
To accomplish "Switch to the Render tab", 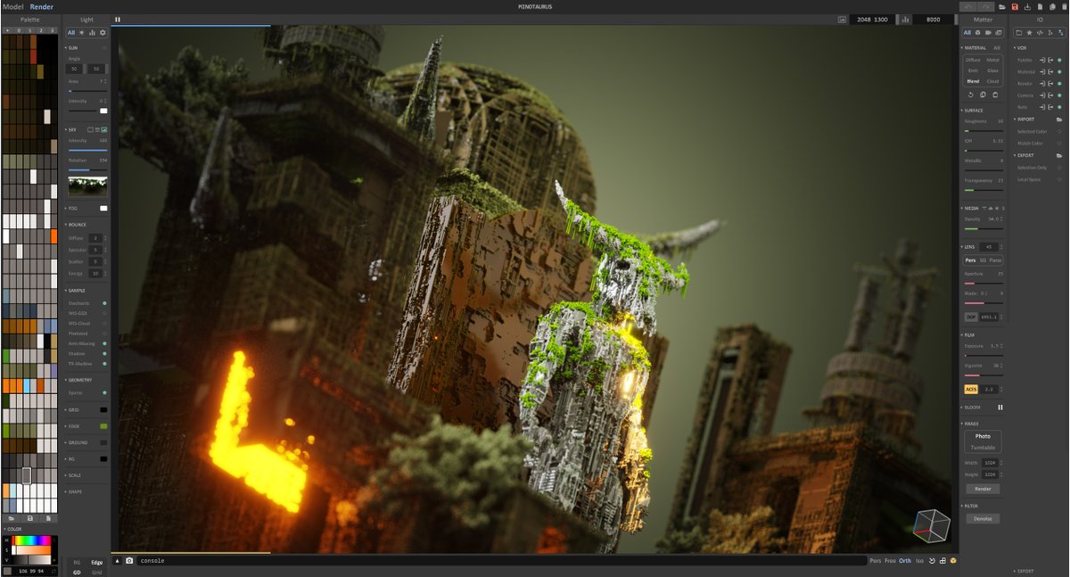I will (42, 6).
